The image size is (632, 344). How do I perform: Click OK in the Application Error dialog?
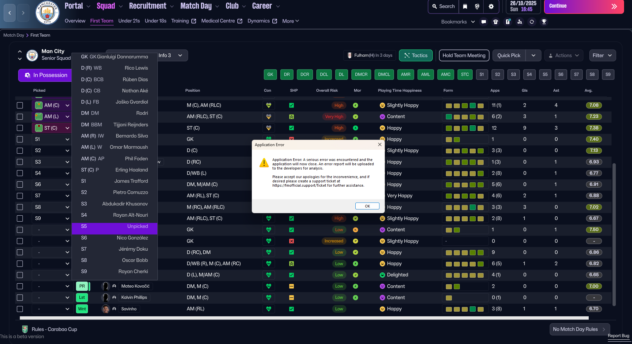coord(367,206)
